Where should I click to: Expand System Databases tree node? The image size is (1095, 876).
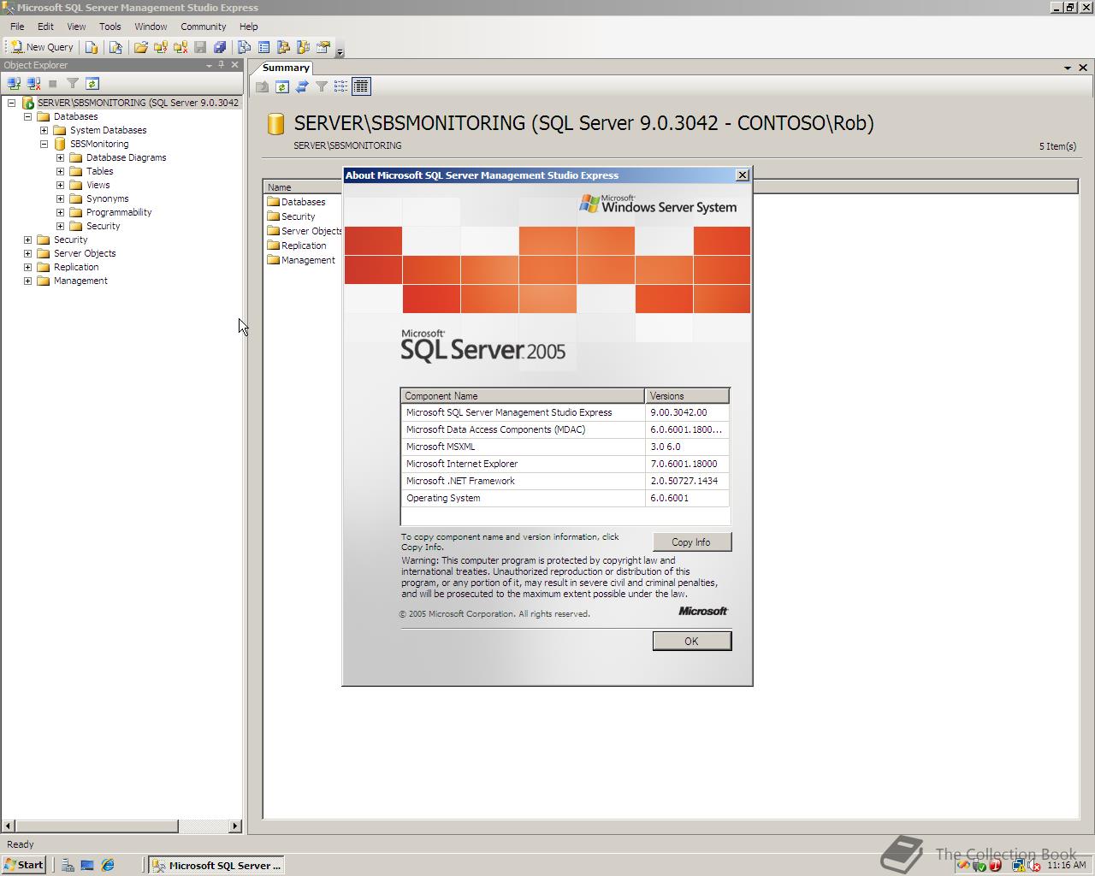coord(44,130)
